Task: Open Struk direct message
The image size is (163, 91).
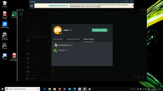Action: click(x=37, y=54)
